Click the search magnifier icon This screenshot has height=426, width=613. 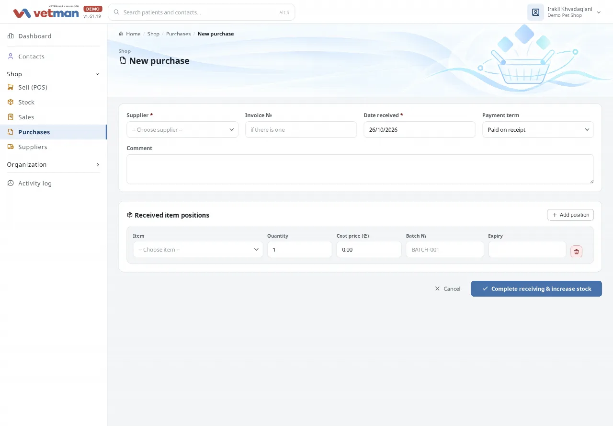click(x=116, y=12)
